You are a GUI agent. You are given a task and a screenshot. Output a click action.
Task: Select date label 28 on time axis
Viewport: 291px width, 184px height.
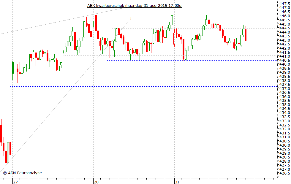pyautogui.click(x=96, y=182)
